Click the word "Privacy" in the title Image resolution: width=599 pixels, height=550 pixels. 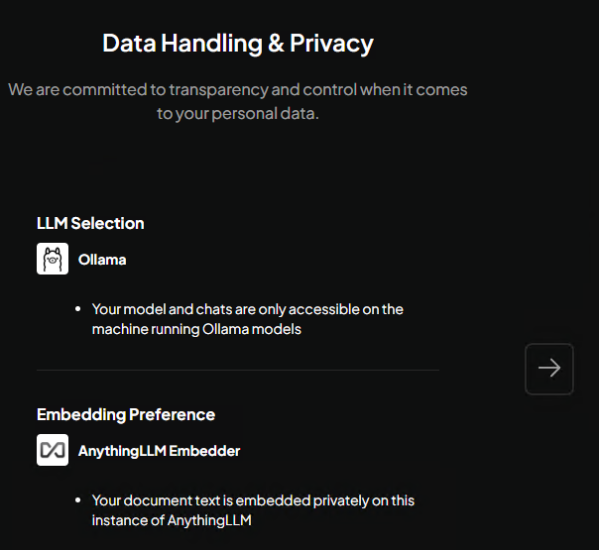click(331, 44)
